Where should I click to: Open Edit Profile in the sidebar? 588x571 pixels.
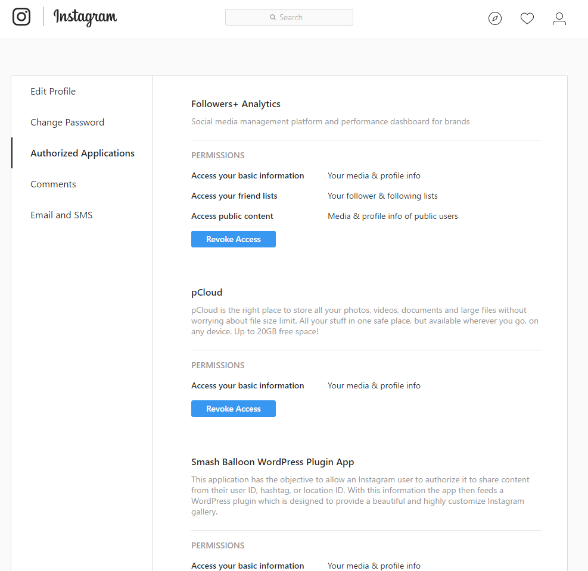coord(53,92)
